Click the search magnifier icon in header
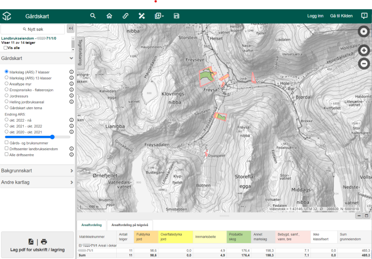This screenshot has height=259, width=372. coord(93,16)
